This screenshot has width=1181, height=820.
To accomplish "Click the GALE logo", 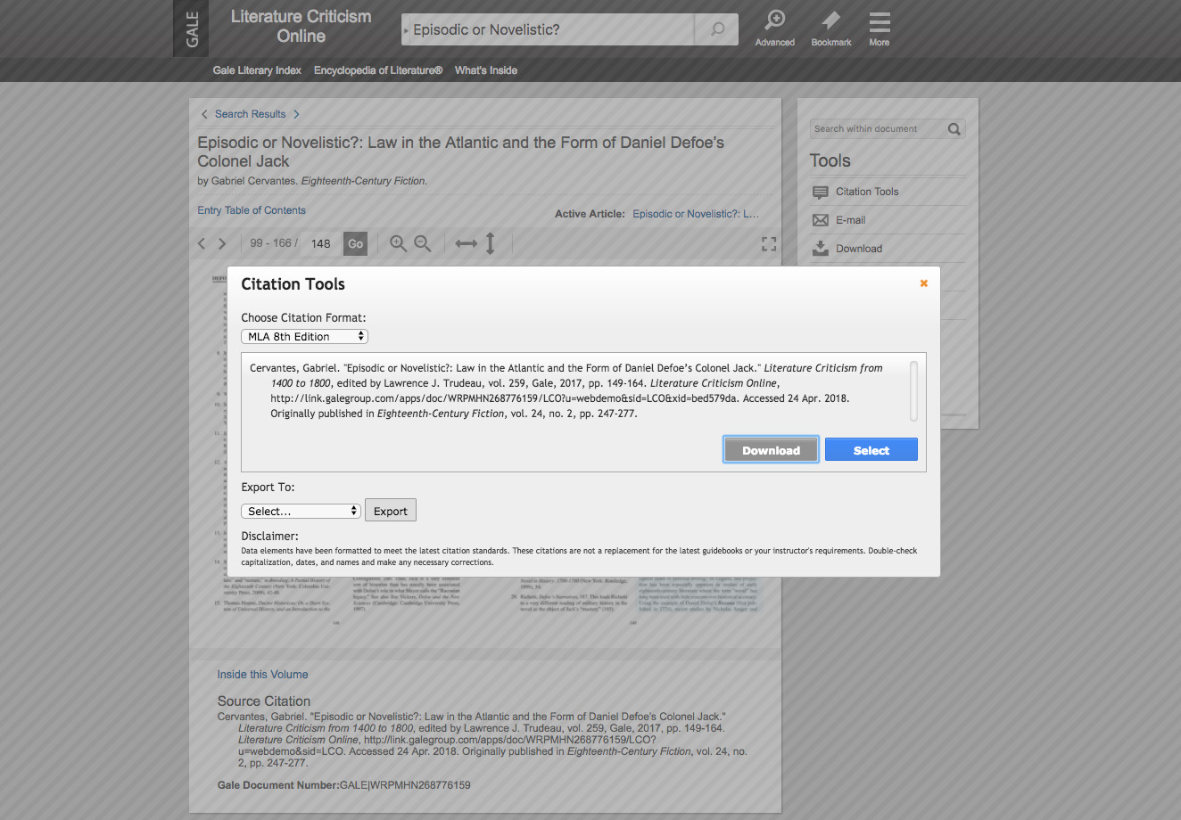I will coord(191,29).
